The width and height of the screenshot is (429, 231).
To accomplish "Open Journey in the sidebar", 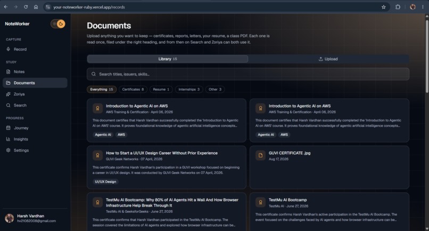I will coord(35,128).
